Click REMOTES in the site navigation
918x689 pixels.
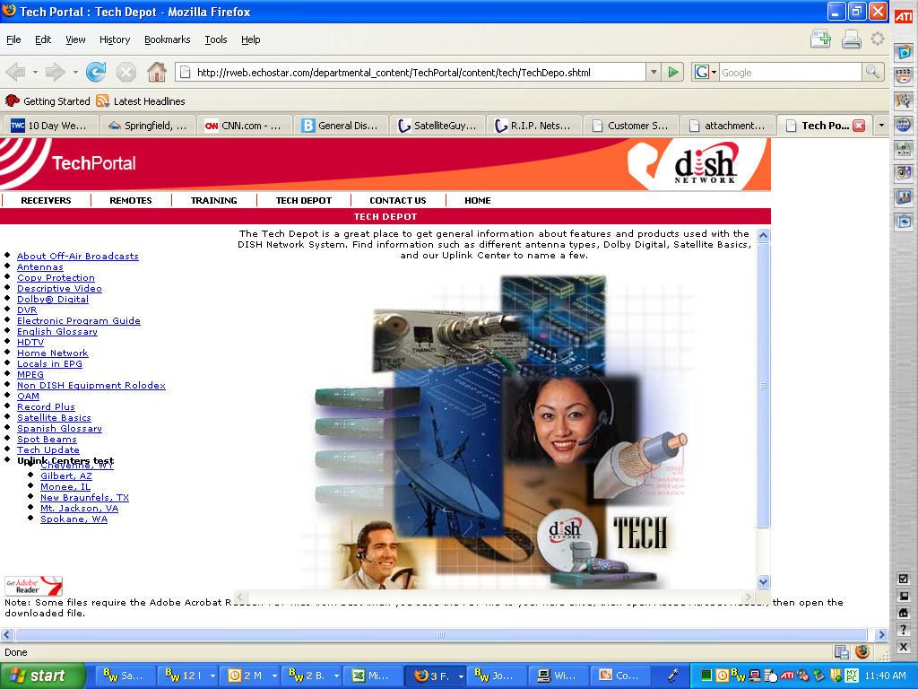tap(131, 200)
